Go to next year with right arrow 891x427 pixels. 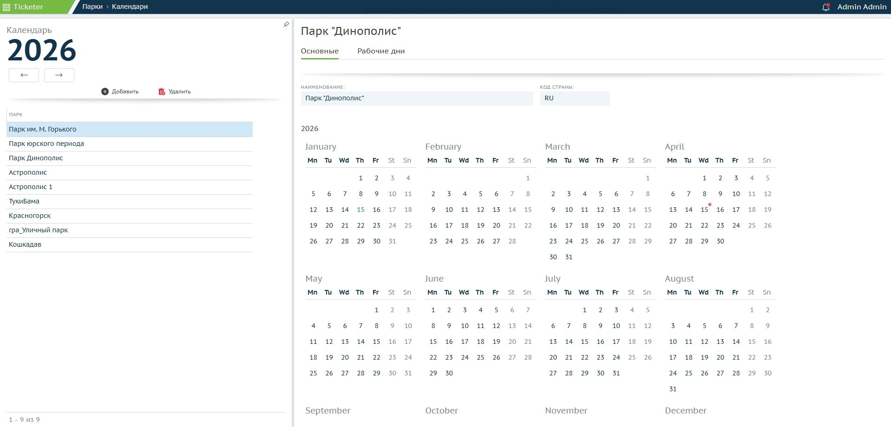tap(59, 75)
